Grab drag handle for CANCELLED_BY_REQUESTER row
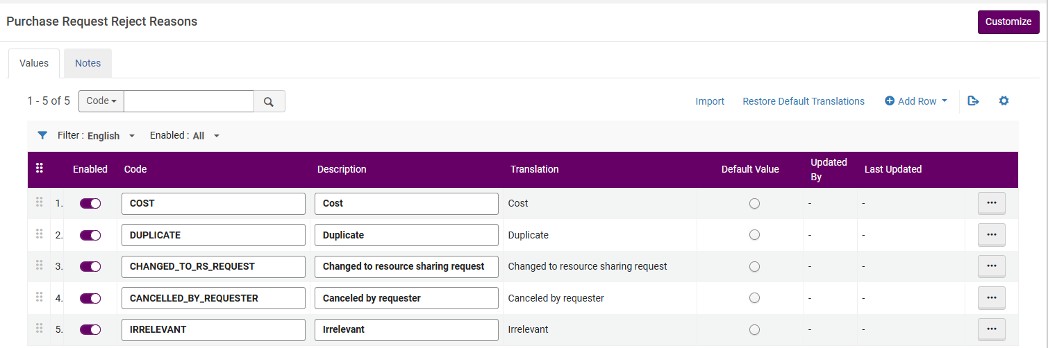Viewport: 1048px width, 348px height. [x=39, y=297]
